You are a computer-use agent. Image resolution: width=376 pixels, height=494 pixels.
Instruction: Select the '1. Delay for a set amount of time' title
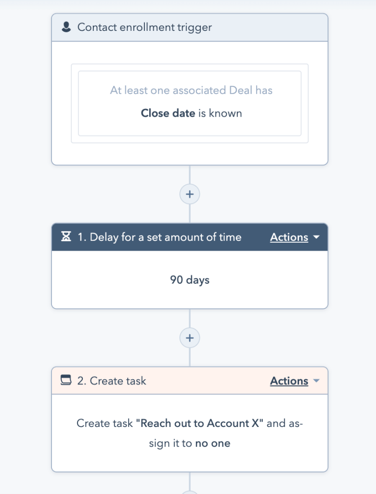159,237
